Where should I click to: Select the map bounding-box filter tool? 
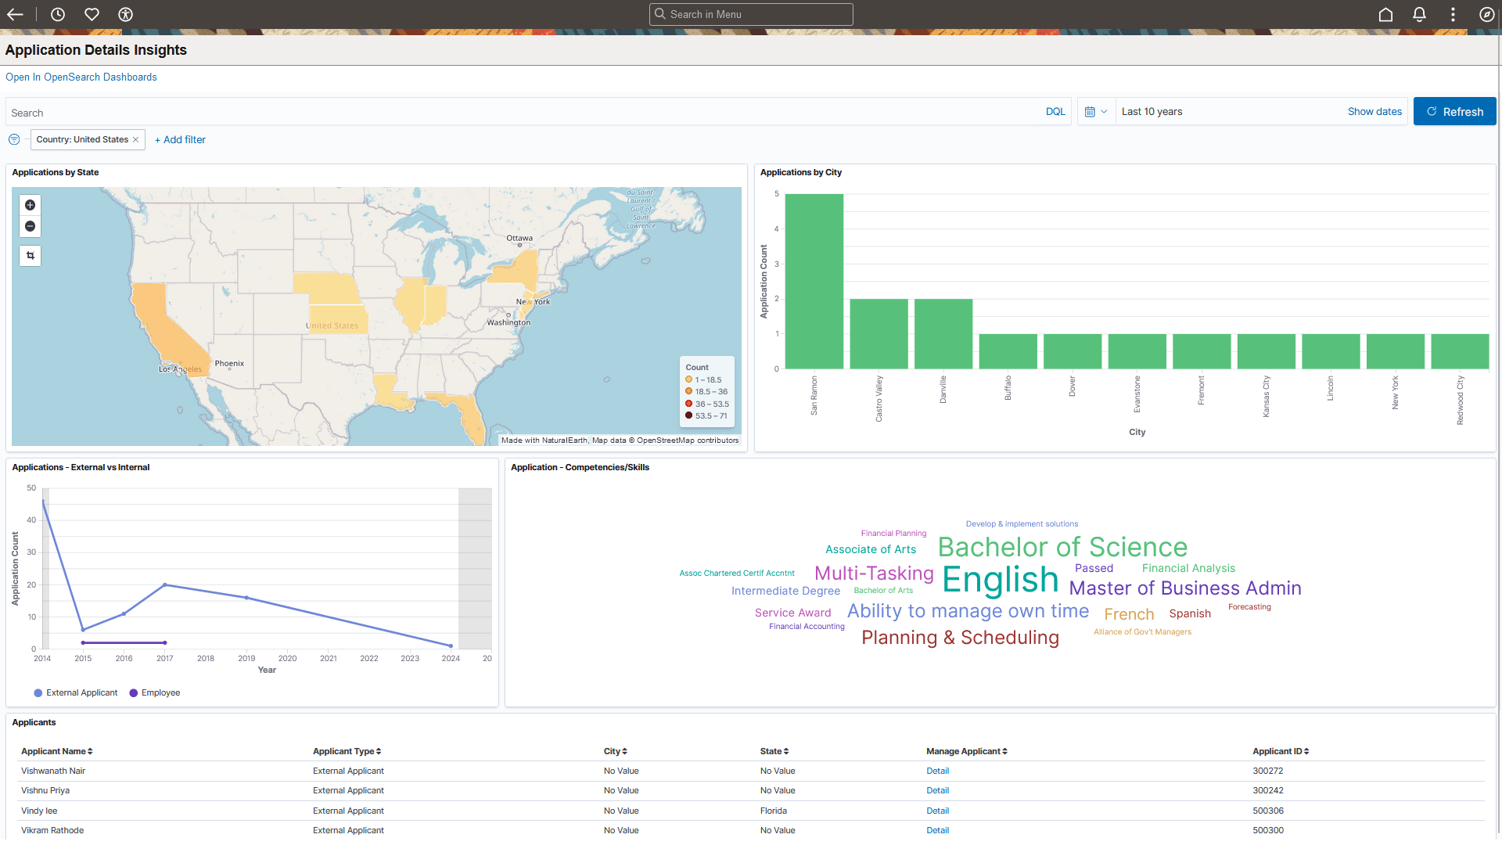pyautogui.click(x=30, y=255)
